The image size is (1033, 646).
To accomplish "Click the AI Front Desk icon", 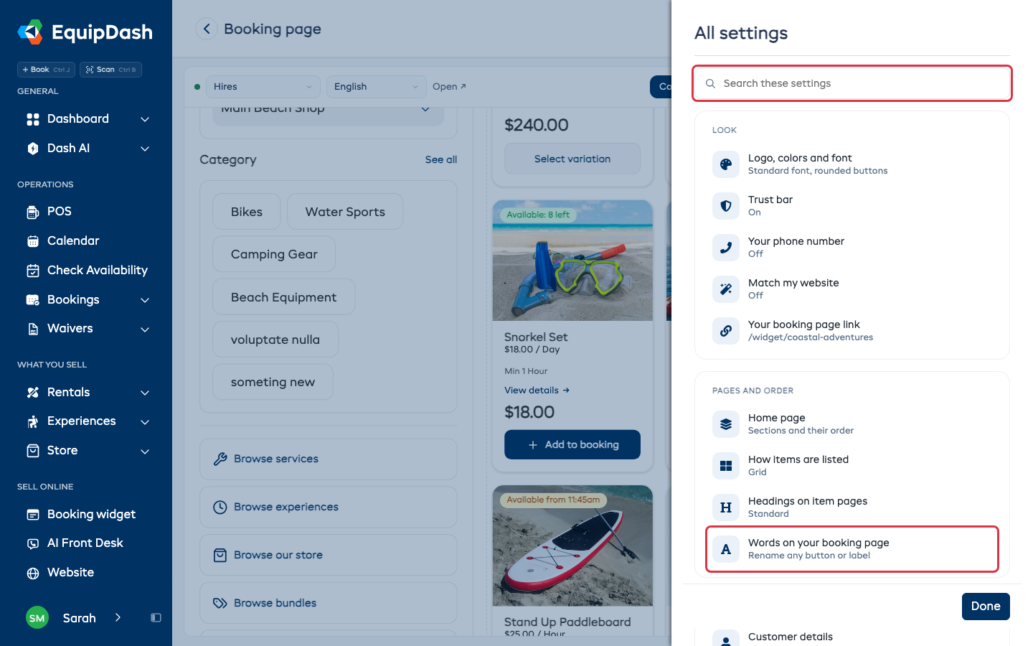I will tap(33, 543).
